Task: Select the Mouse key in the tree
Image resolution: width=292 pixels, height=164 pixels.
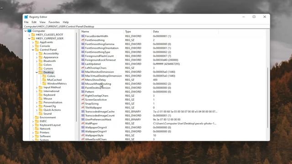Action: coord(47,98)
